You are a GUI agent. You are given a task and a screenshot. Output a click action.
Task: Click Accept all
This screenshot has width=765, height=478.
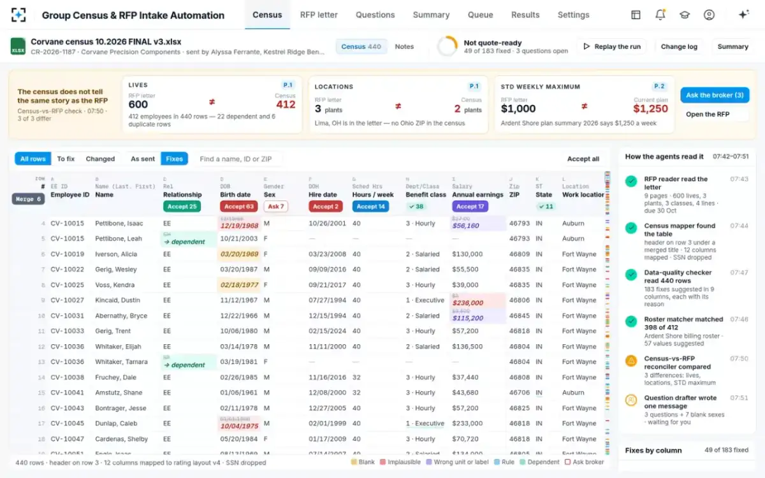(583, 159)
